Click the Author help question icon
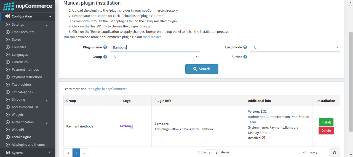Image resolution: width=353 pixels, height=157 pixels. point(245,57)
